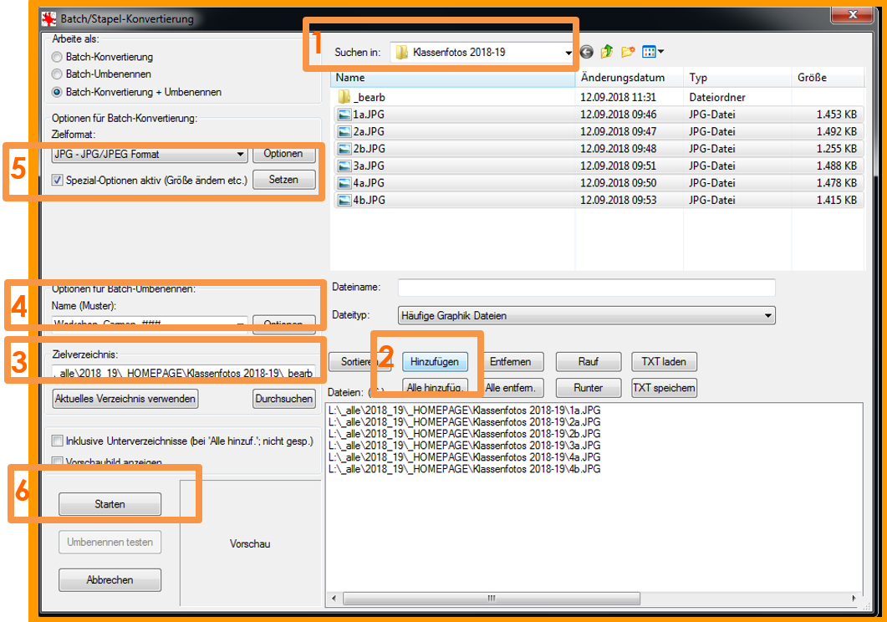This screenshot has width=887, height=622.
Task: Disable Spezial-Optionen aktiv checkbox
Action: [57, 180]
